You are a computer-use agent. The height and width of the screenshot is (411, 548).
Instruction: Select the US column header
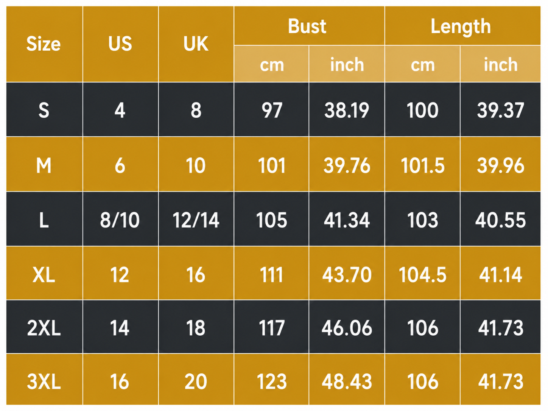click(120, 44)
